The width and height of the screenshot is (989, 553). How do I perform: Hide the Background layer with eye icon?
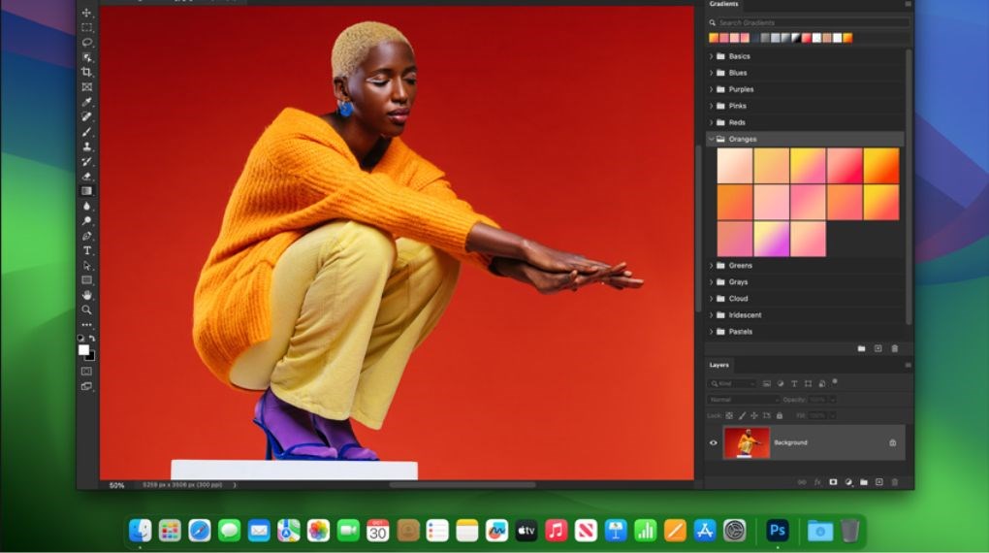point(714,442)
